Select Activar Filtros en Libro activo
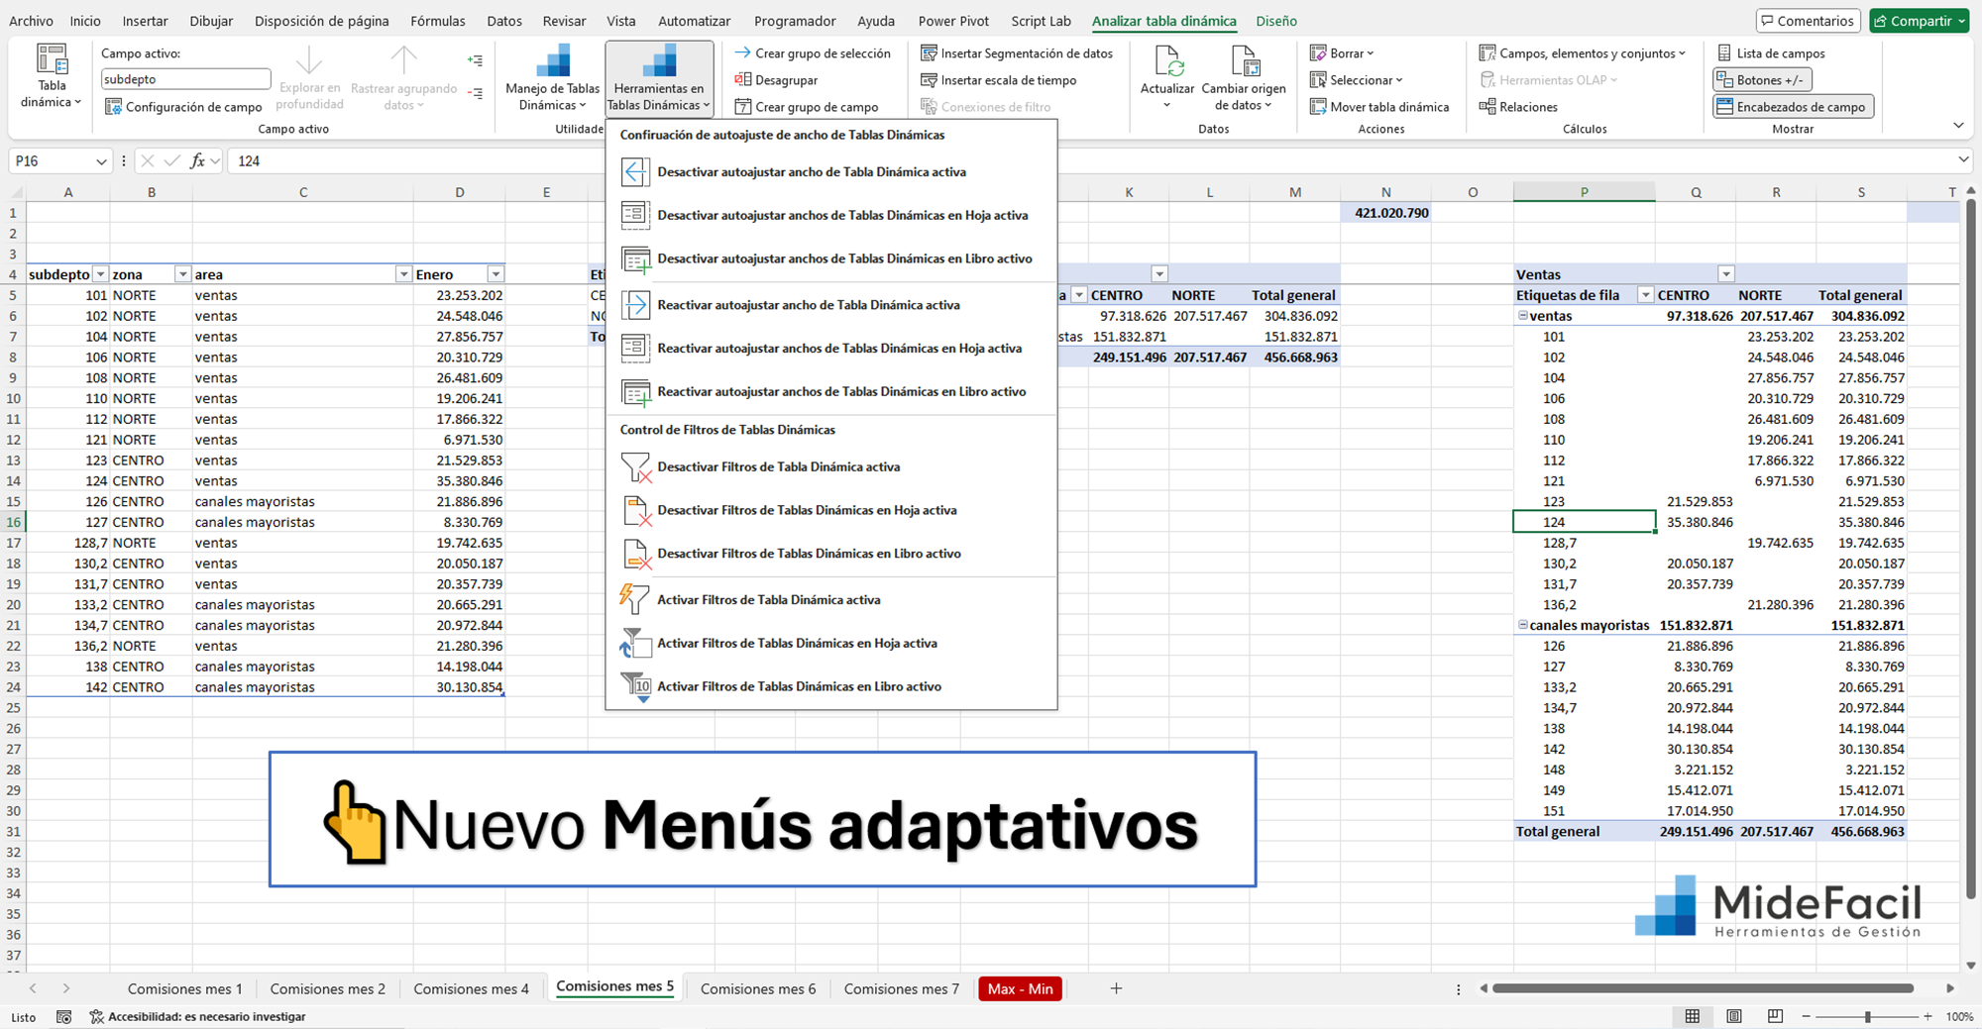This screenshot has width=1982, height=1029. click(x=830, y=686)
